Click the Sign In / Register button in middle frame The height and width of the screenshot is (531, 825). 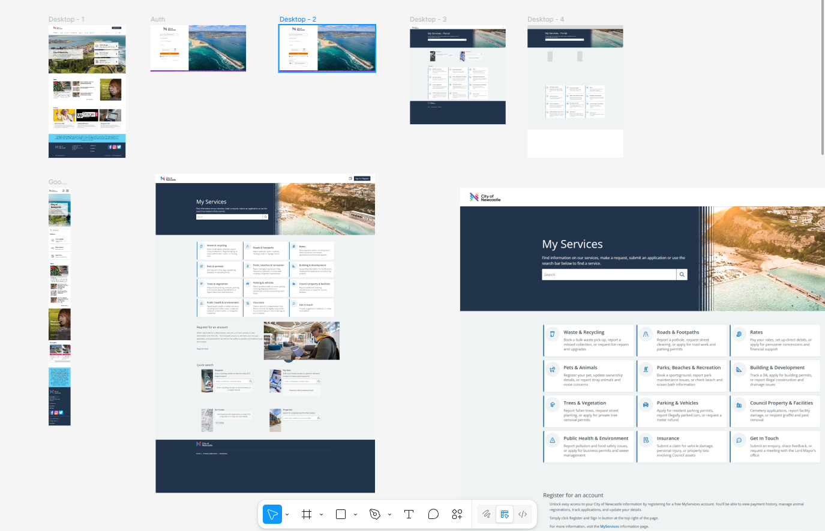point(362,178)
